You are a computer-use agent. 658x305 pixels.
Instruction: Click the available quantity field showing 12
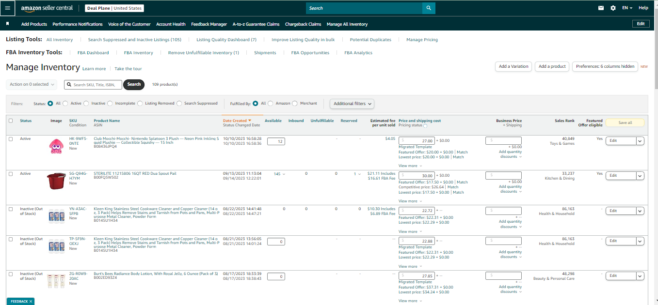pos(276,141)
